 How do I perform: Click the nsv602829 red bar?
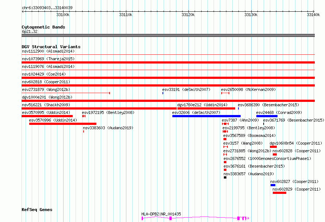point(279,193)
